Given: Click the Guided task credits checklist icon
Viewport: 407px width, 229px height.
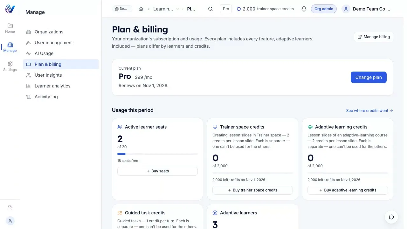Looking at the screenshot, I should (120, 213).
